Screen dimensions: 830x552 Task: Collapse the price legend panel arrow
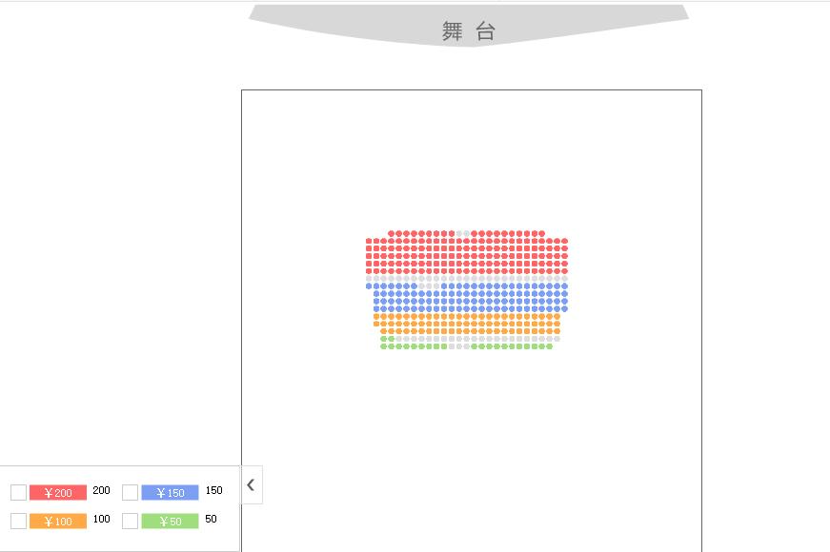pyautogui.click(x=251, y=484)
